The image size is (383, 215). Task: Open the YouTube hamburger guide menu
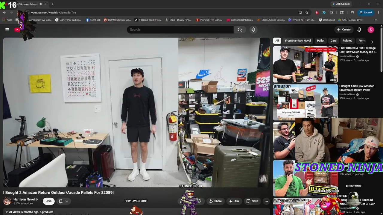click(x=7, y=30)
